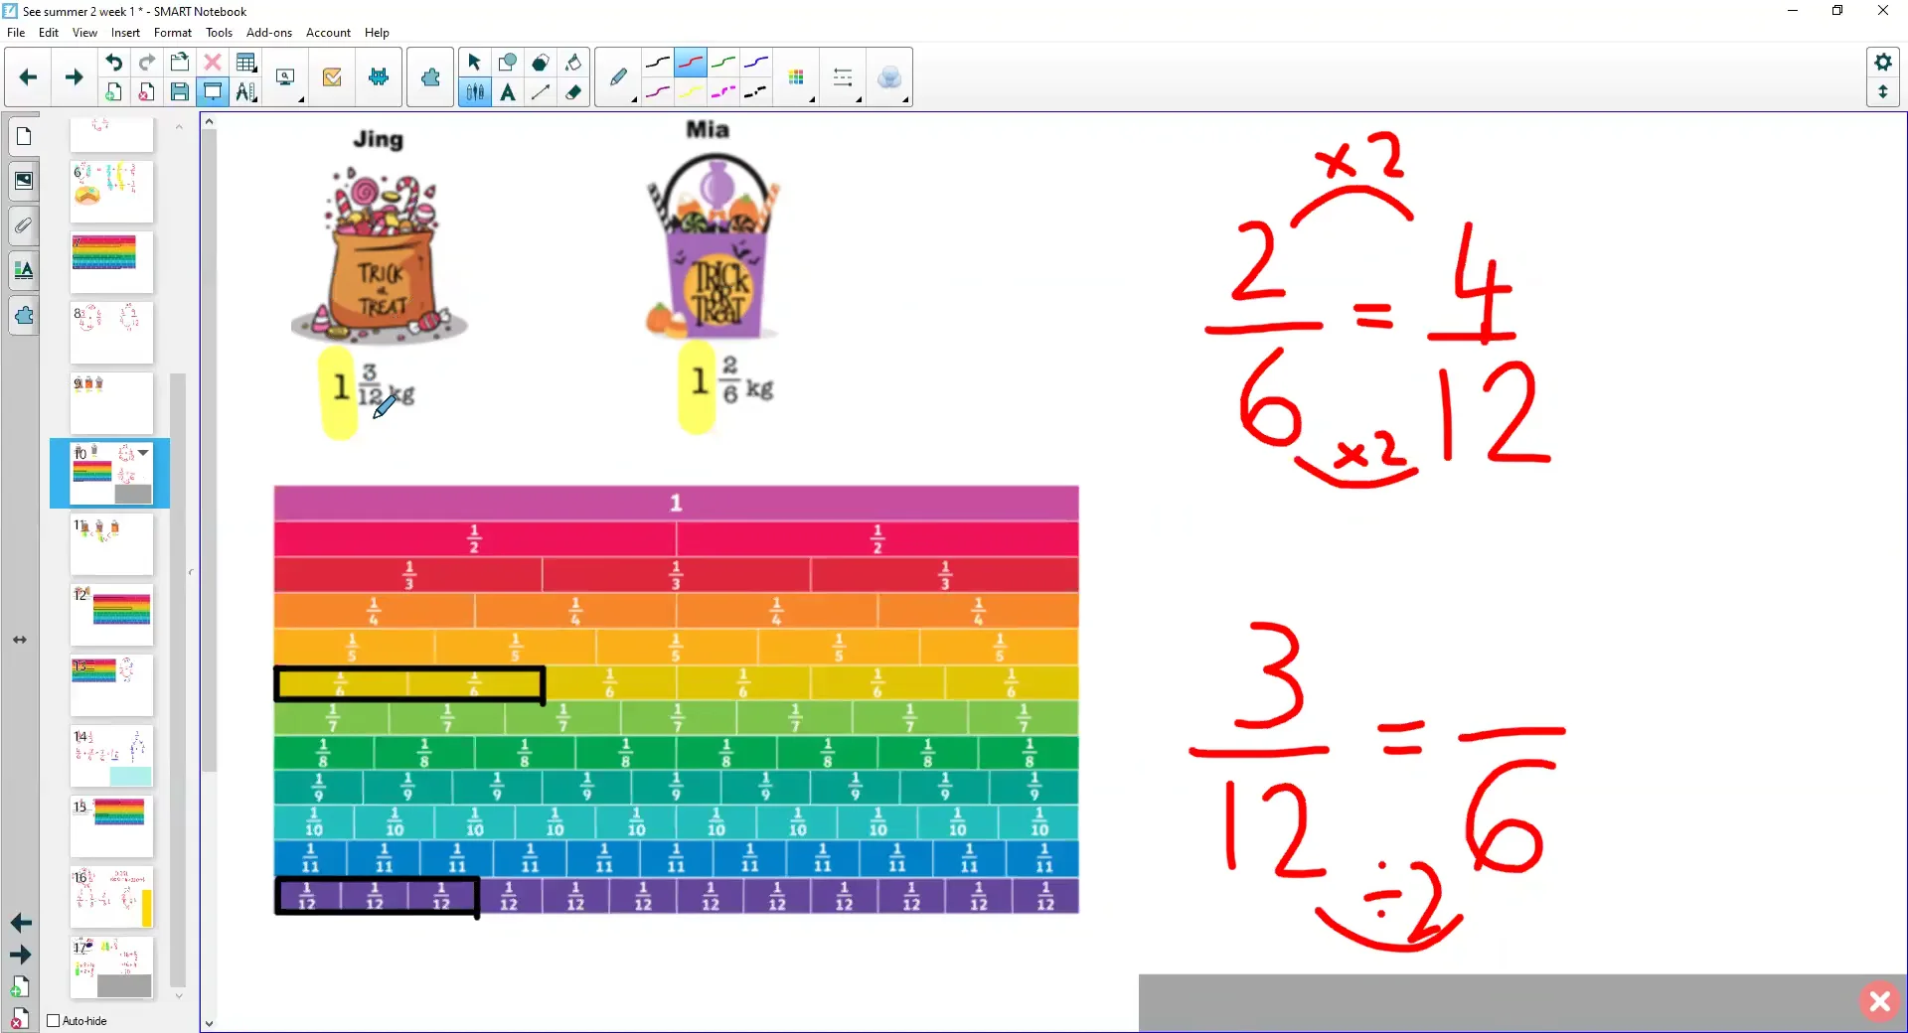Choose the green pen line style
1908x1033 pixels.
point(723,63)
